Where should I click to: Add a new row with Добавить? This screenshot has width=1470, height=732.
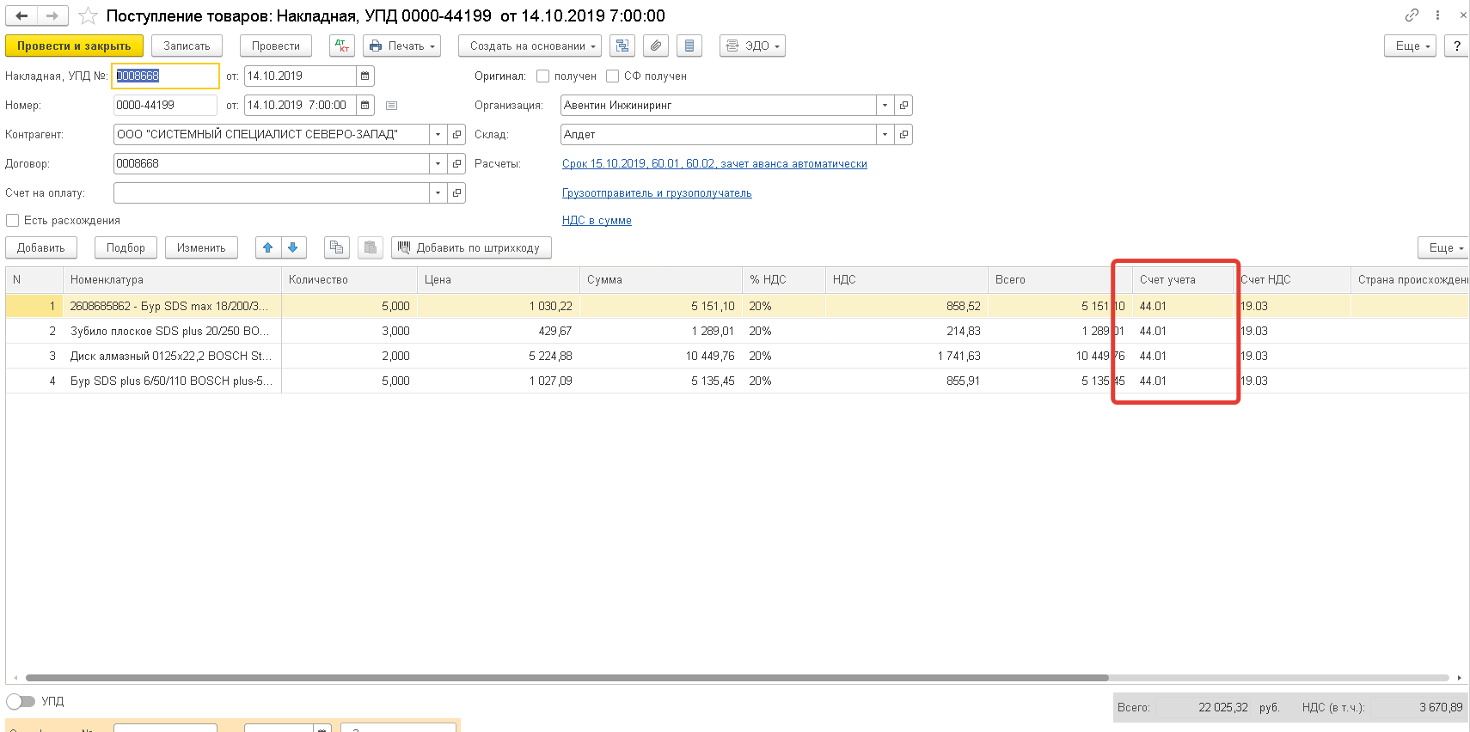coord(41,247)
